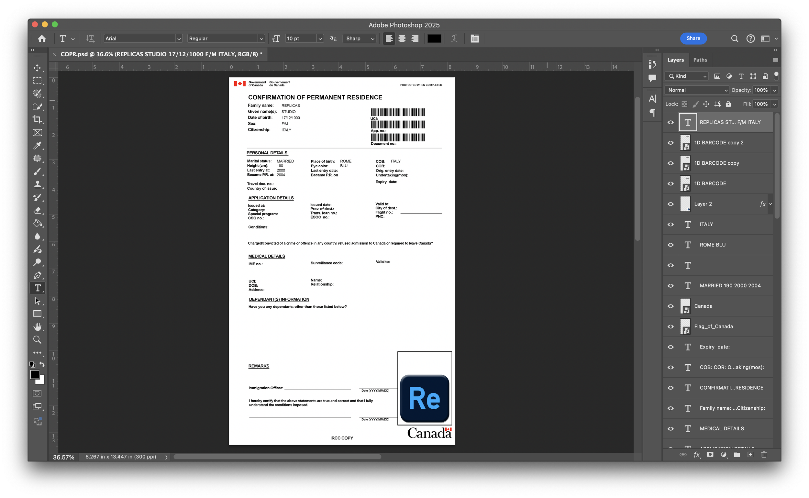This screenshot has height=498, width=809.
Task: Click the create warped text icon
Action: click(x=454, y=39)
